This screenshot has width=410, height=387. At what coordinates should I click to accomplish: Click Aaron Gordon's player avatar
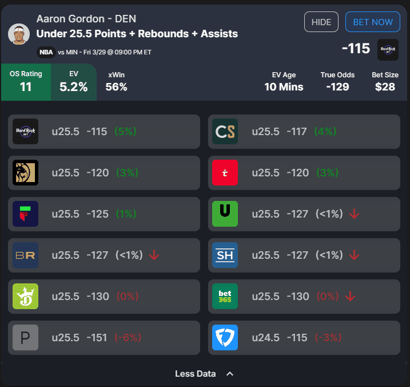pos(18,34)
